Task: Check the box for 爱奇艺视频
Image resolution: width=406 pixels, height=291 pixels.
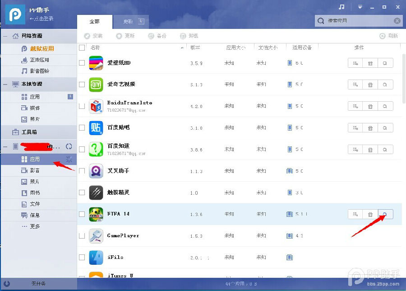Action: [82, 84]
